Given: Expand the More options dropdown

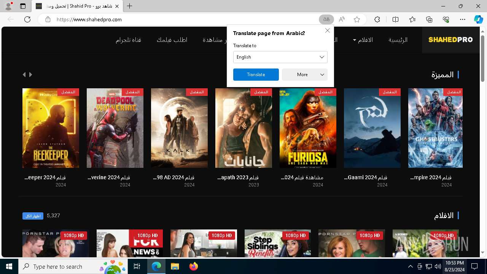Looking at the screenshot, I should tap(305, 75).
